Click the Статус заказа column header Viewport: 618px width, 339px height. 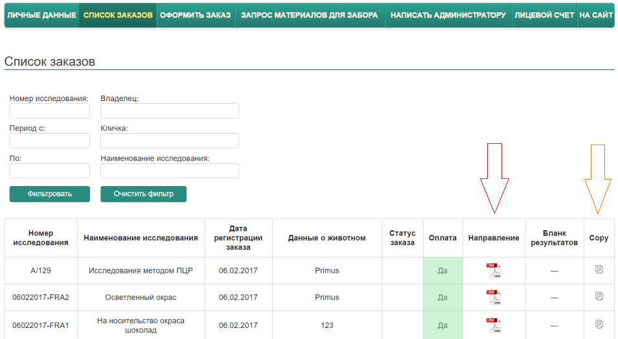tap(402, 238)
